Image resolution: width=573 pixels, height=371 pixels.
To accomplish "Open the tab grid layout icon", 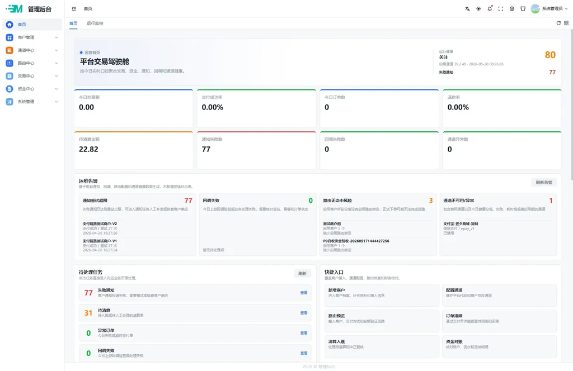I will click(566, 23).
